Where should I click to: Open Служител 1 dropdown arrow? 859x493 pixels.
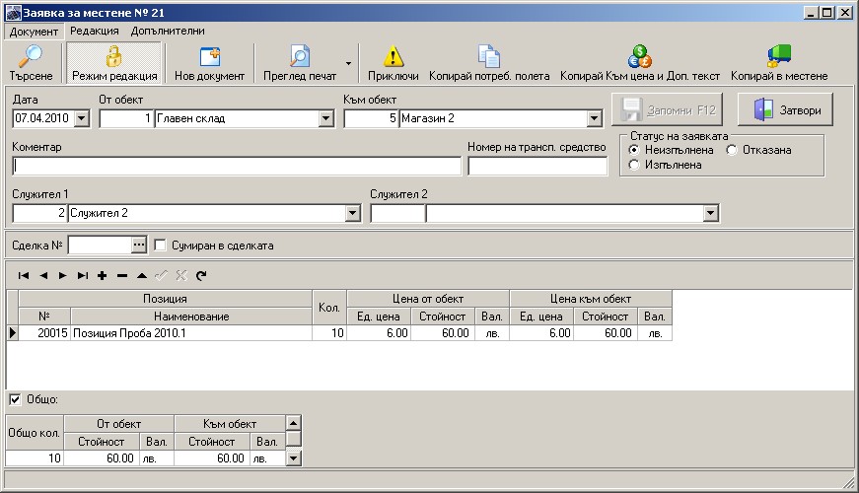(353, 213)
